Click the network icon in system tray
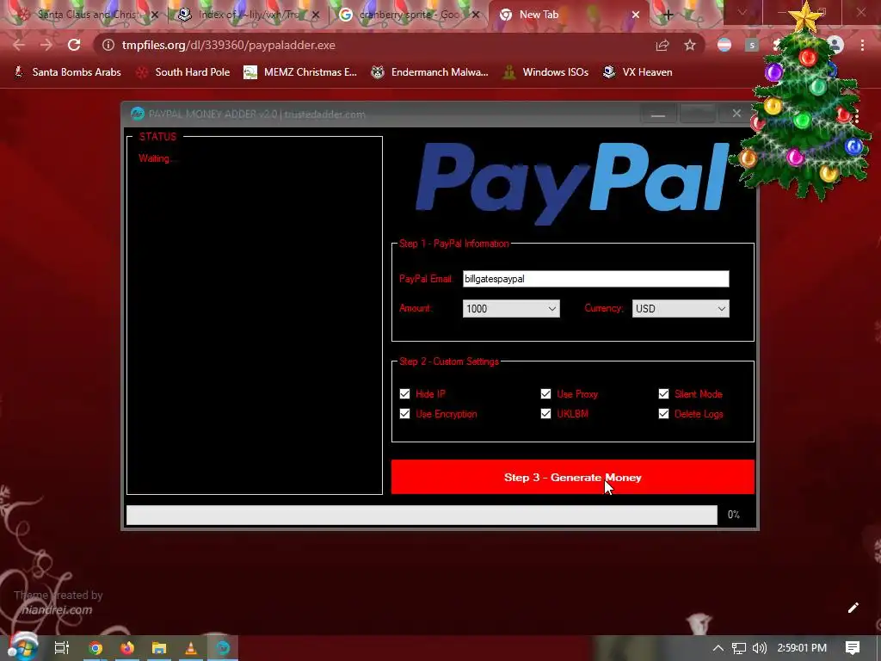881x661 pixels. 739,648
